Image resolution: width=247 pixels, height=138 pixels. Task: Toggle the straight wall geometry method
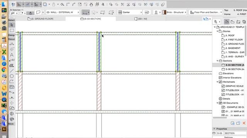click(x=85, y=12)
